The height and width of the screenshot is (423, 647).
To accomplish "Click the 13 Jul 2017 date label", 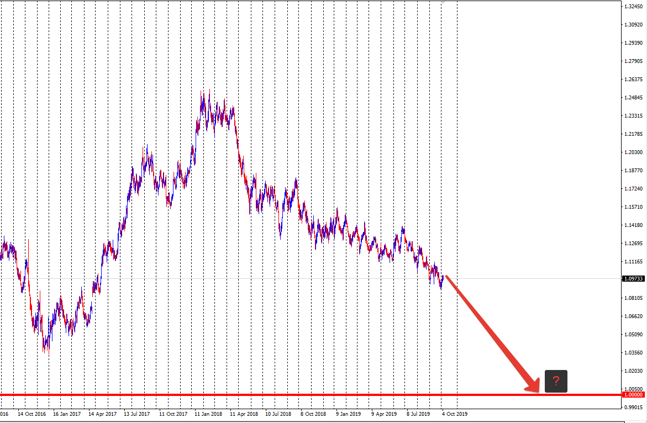I will 137,414.
